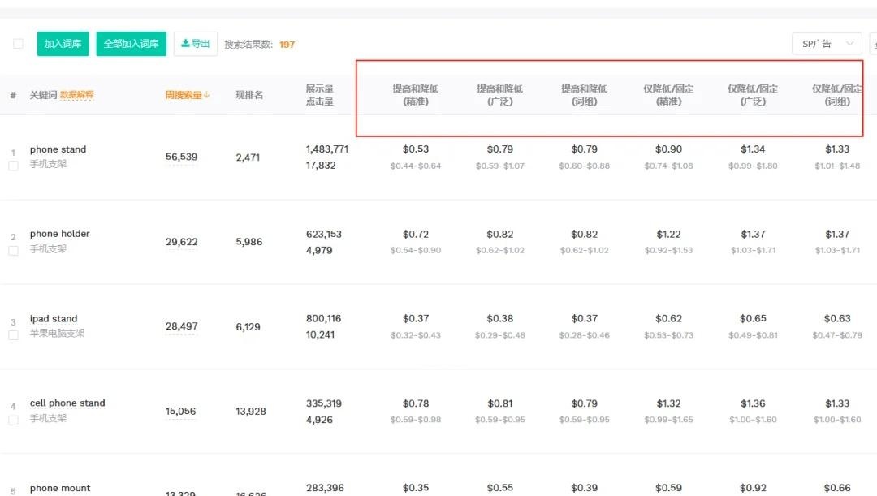The width and height of the screenshot is (877, 496).
Task: Click the 展示量 点击量 column header
Action: pyautogui.click(x=319, y=95)
